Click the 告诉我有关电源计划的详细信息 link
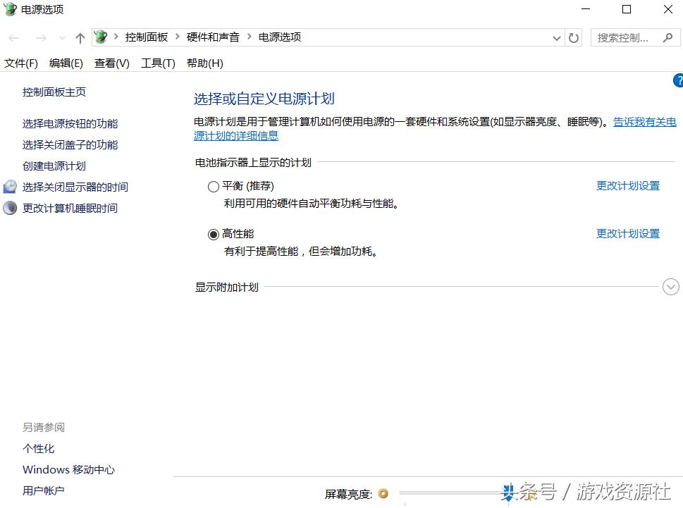The height and width of the screenshot is (508, 683). 643,121
